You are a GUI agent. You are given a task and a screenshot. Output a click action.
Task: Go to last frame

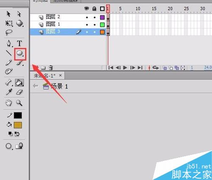pos(140,68)
